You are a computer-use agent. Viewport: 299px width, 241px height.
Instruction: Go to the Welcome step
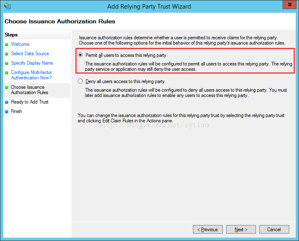[20, 44]
